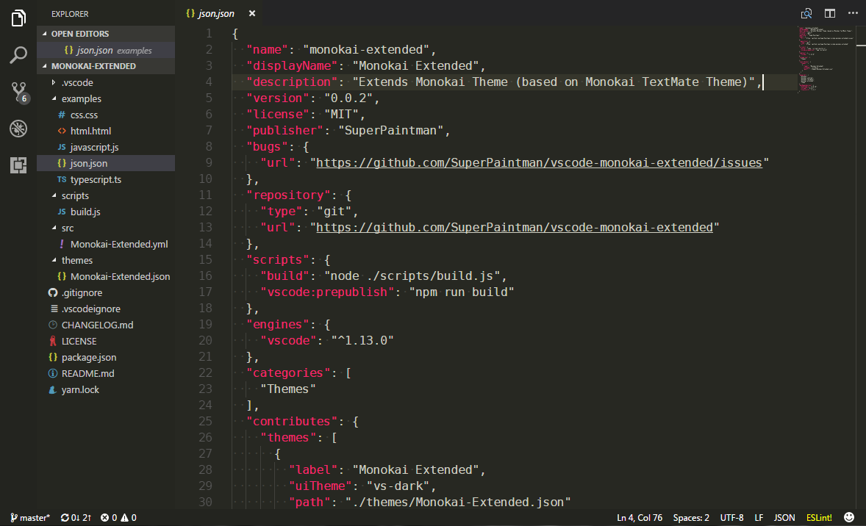
Task: Follow the GitHub issues URL link
Action: tap(539, 163)
